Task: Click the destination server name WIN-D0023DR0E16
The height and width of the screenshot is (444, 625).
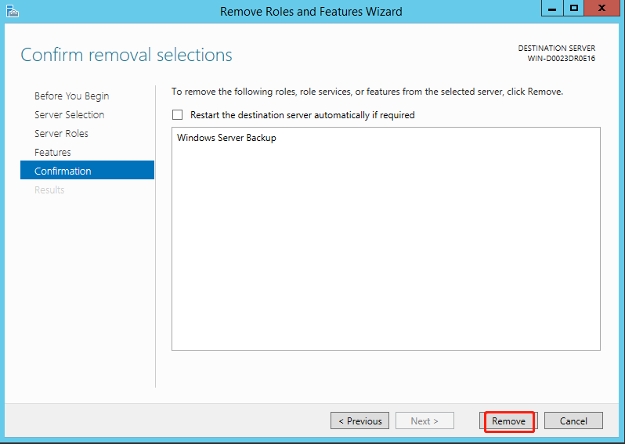Action: tap(562, 59)
